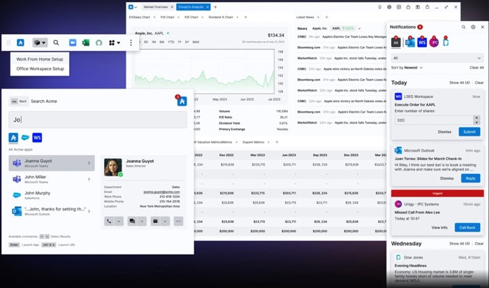
Task: Open Joanna's email address link
Action: pos(161,192)
